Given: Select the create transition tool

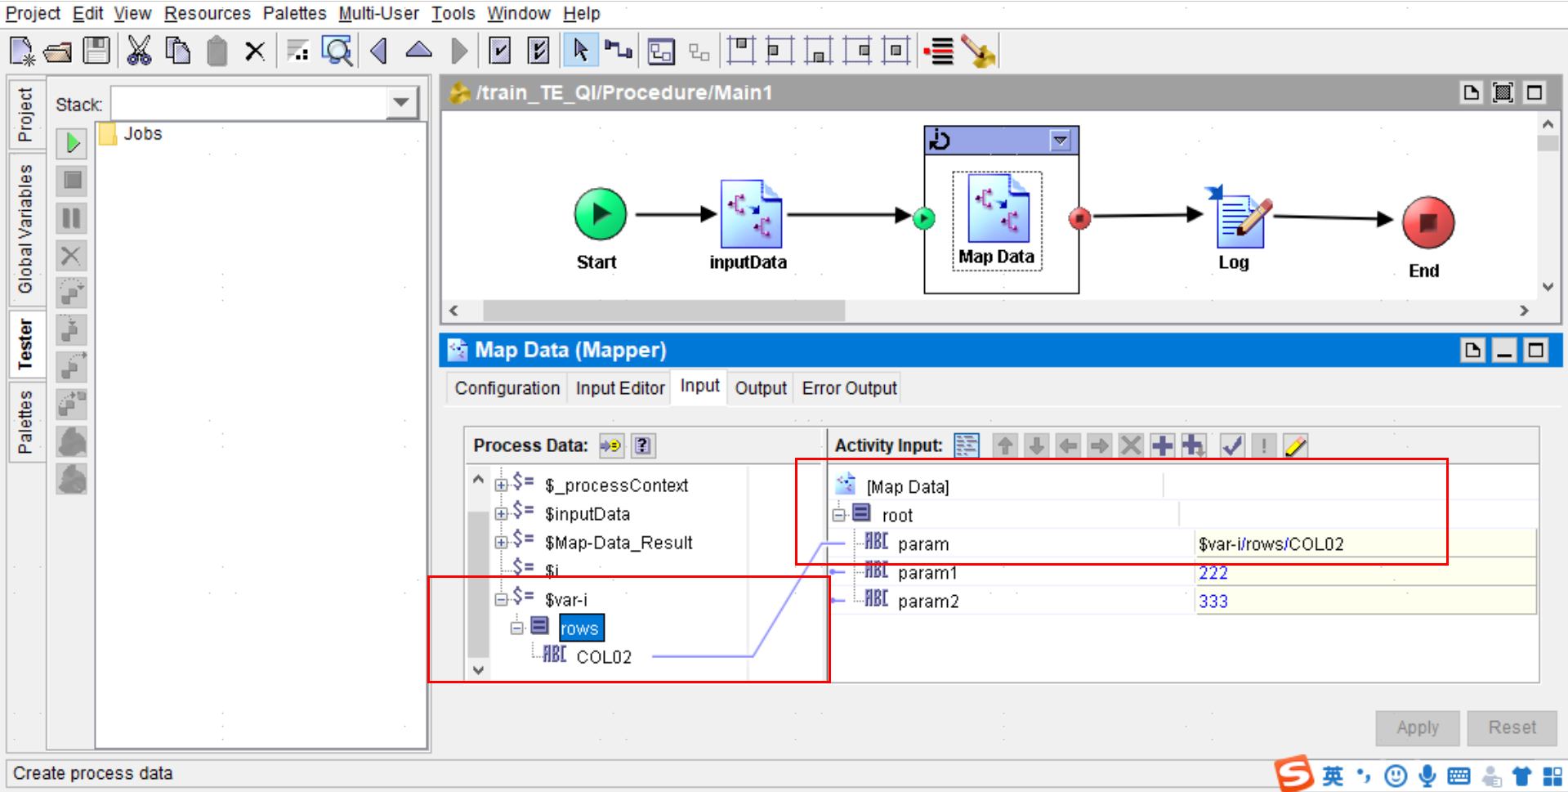Looking at the screenshot, I should [x=619, y=50].
